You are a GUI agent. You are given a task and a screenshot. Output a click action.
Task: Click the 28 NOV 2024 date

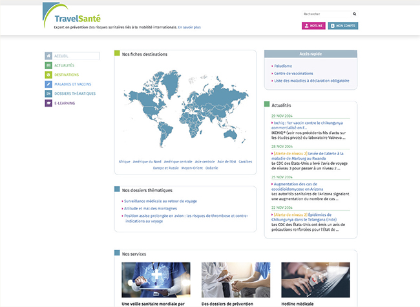(x=282, y=147)
